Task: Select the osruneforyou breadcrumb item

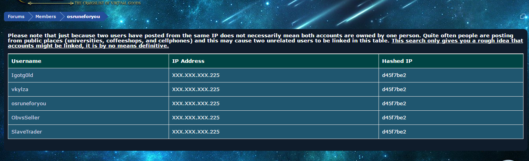Action: pos(83,16)
